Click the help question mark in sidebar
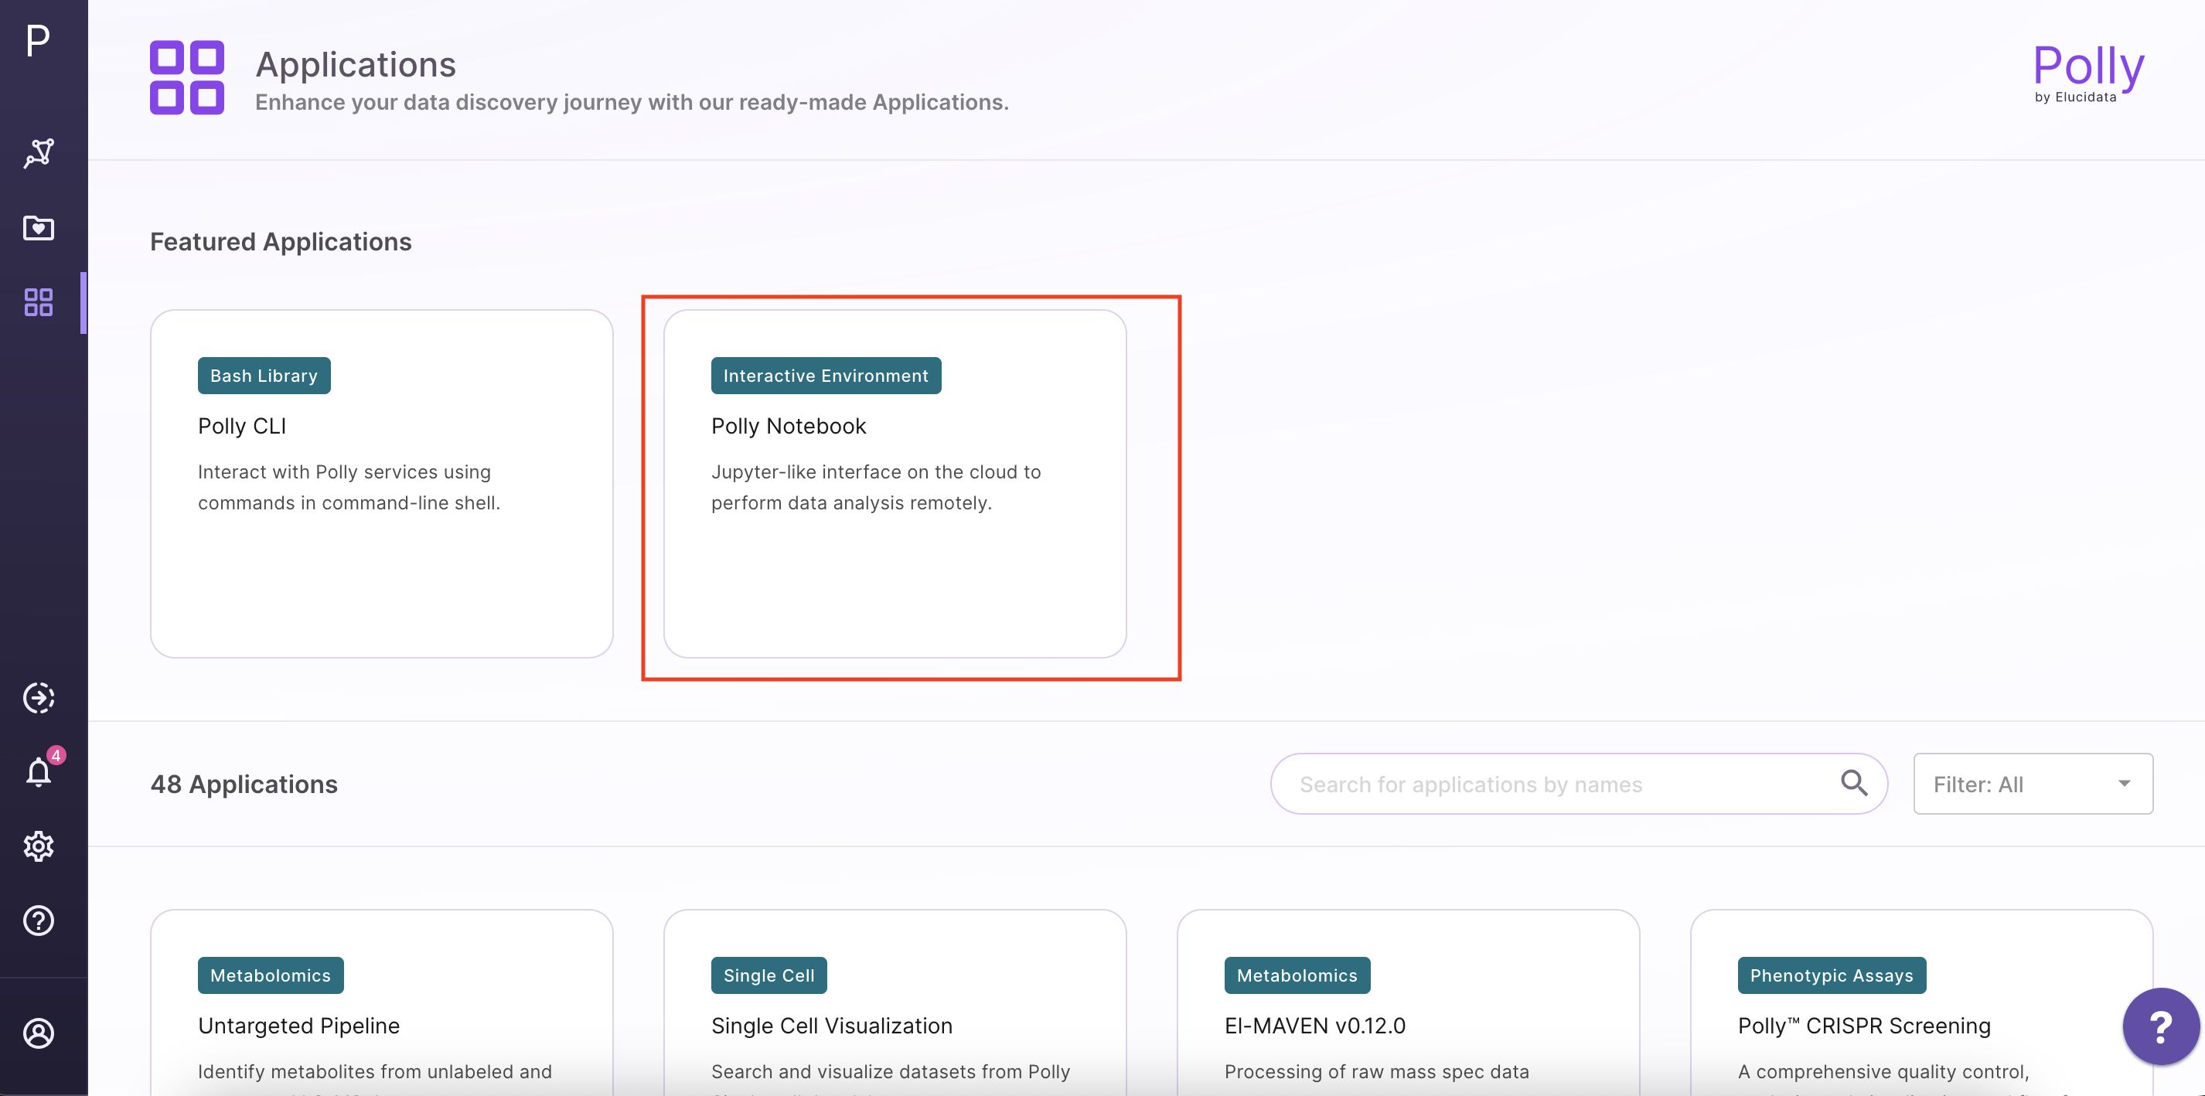 39,921
